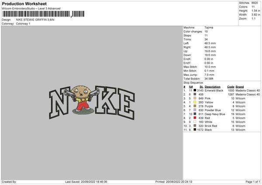This screenshot has width=262, height=185.
Task: Click the Description column header
Action: click(213, 87)
